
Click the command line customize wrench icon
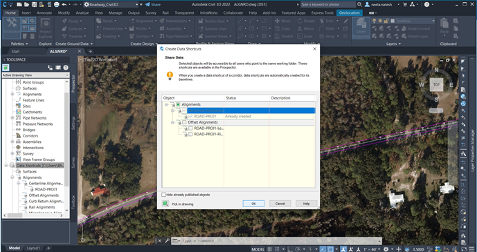[167, 241]
